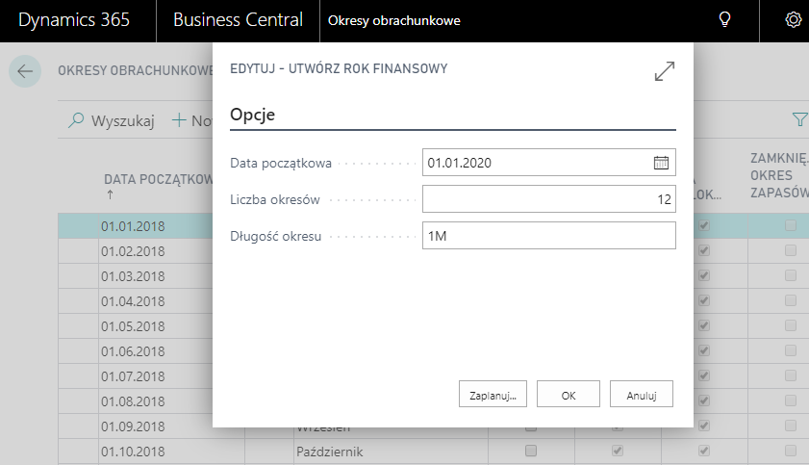Image resolution: width=809 pixels, height=465 pixels.
Task: Toggle Zamknięty okres zapasów box for 01.01.2018
Action: click(791, 225)
